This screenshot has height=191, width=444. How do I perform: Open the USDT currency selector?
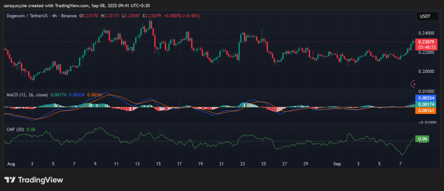pyautogui.click(x=424, y=16)
